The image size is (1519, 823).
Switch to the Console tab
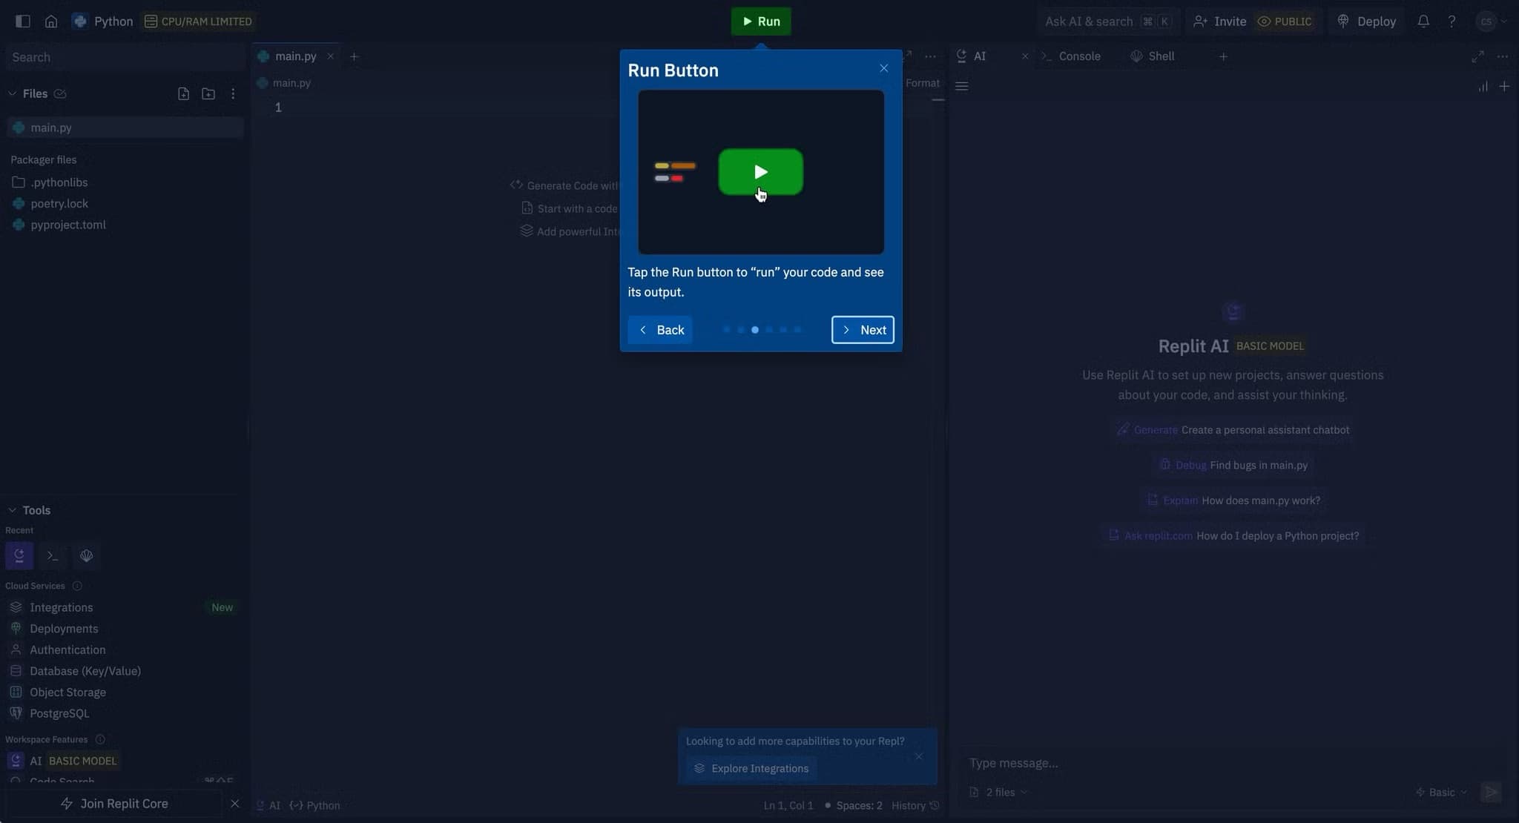(1071, 56)
